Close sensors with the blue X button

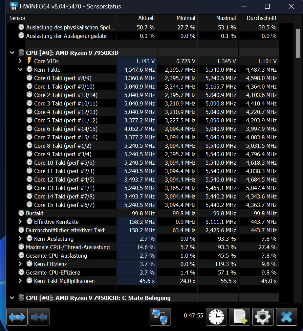click(286, 317)
